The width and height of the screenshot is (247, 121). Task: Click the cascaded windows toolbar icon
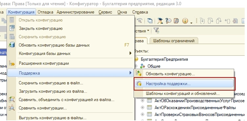tap(150, 21)
